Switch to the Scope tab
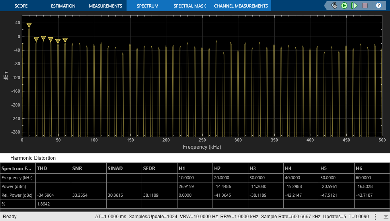Viewport: 390px width, 221px height. pos(21,6)
